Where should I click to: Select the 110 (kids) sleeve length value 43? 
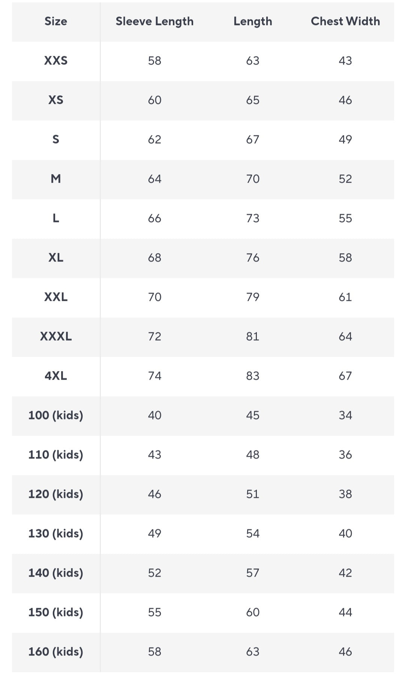pyautogui.click(x=154, y=455)
